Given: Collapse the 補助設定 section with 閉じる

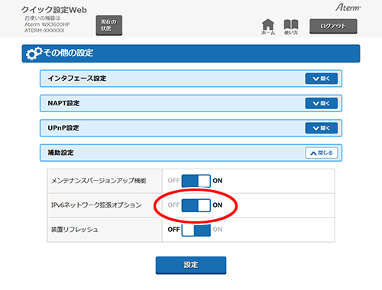Looking at the screenshot, I should (x=322, y=153).
